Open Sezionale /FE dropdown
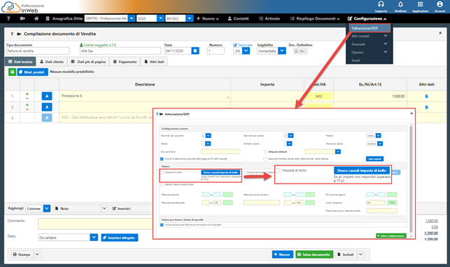This screenshot has height=267, width=450. coord(246,51)
